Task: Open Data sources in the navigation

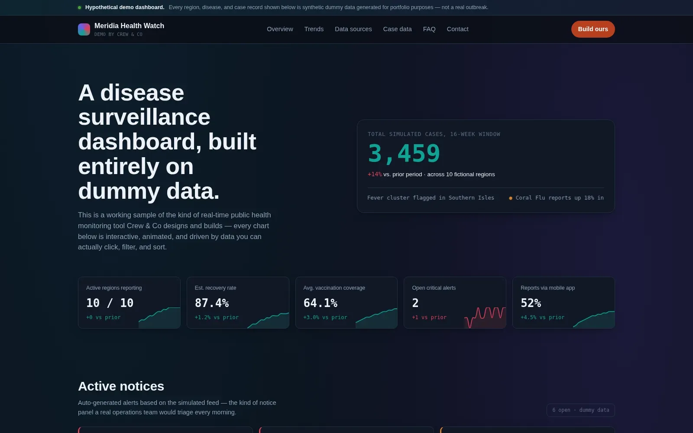Action: coord(353,29)
